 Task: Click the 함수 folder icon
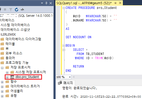tap(7, 81)
